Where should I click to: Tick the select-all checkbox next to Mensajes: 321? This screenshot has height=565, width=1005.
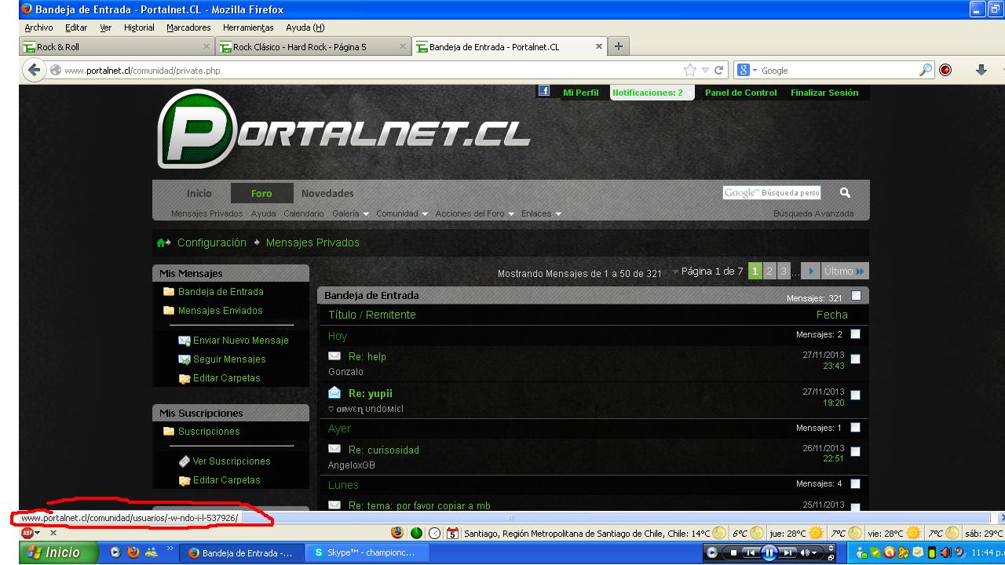coord(856,296)
